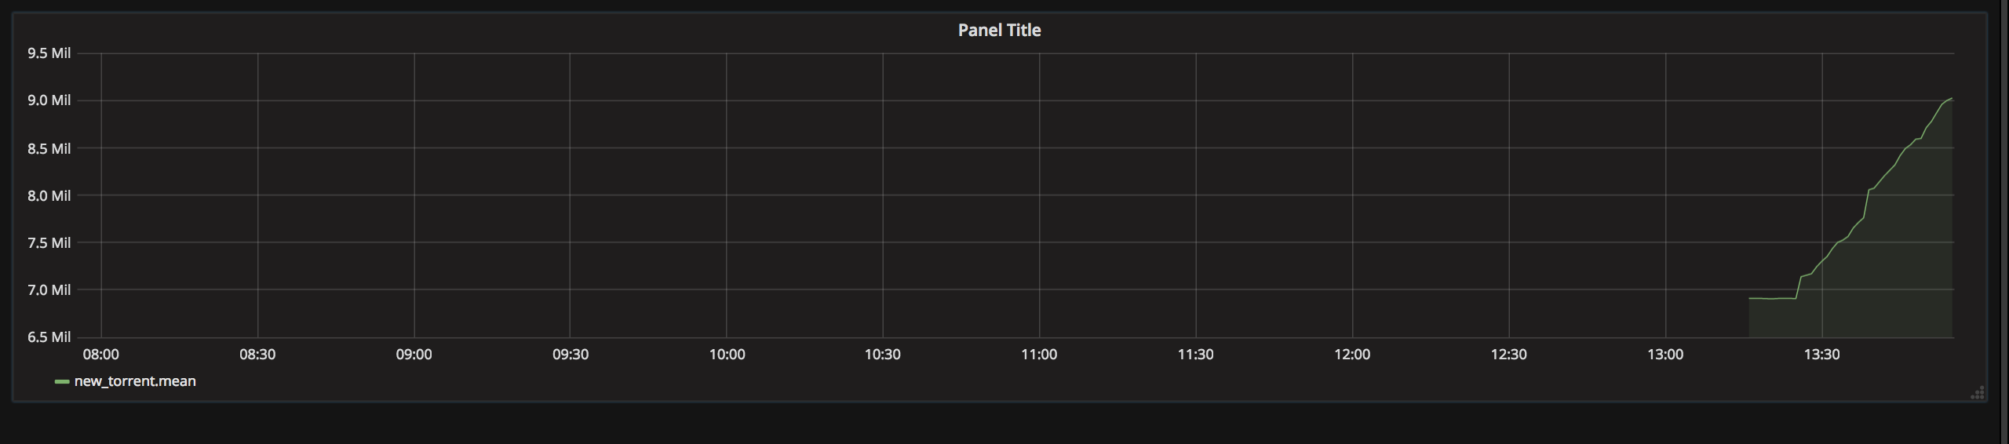
Task: Click the green new_torrent.mean legend color swatch
Action: pyautogui.click(x=62, y=382)
